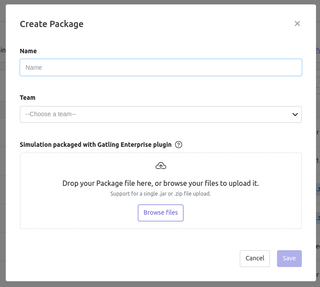The width and height of the screenshot is (320, 287).
Task: Click the Name field label
Action: coord(28,51)
